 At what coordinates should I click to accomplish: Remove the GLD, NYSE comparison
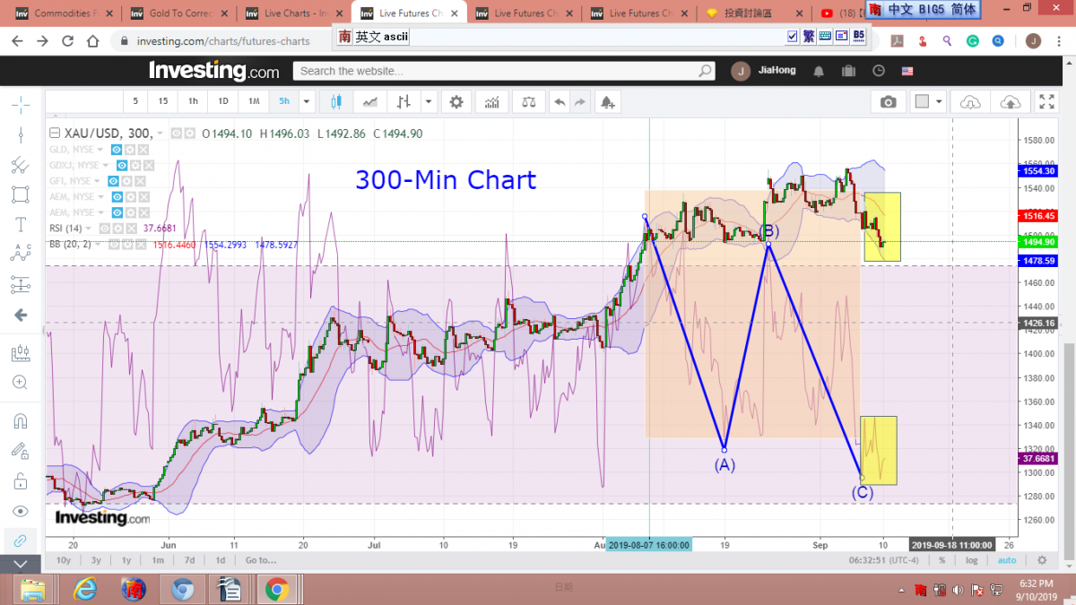[143, 150]
